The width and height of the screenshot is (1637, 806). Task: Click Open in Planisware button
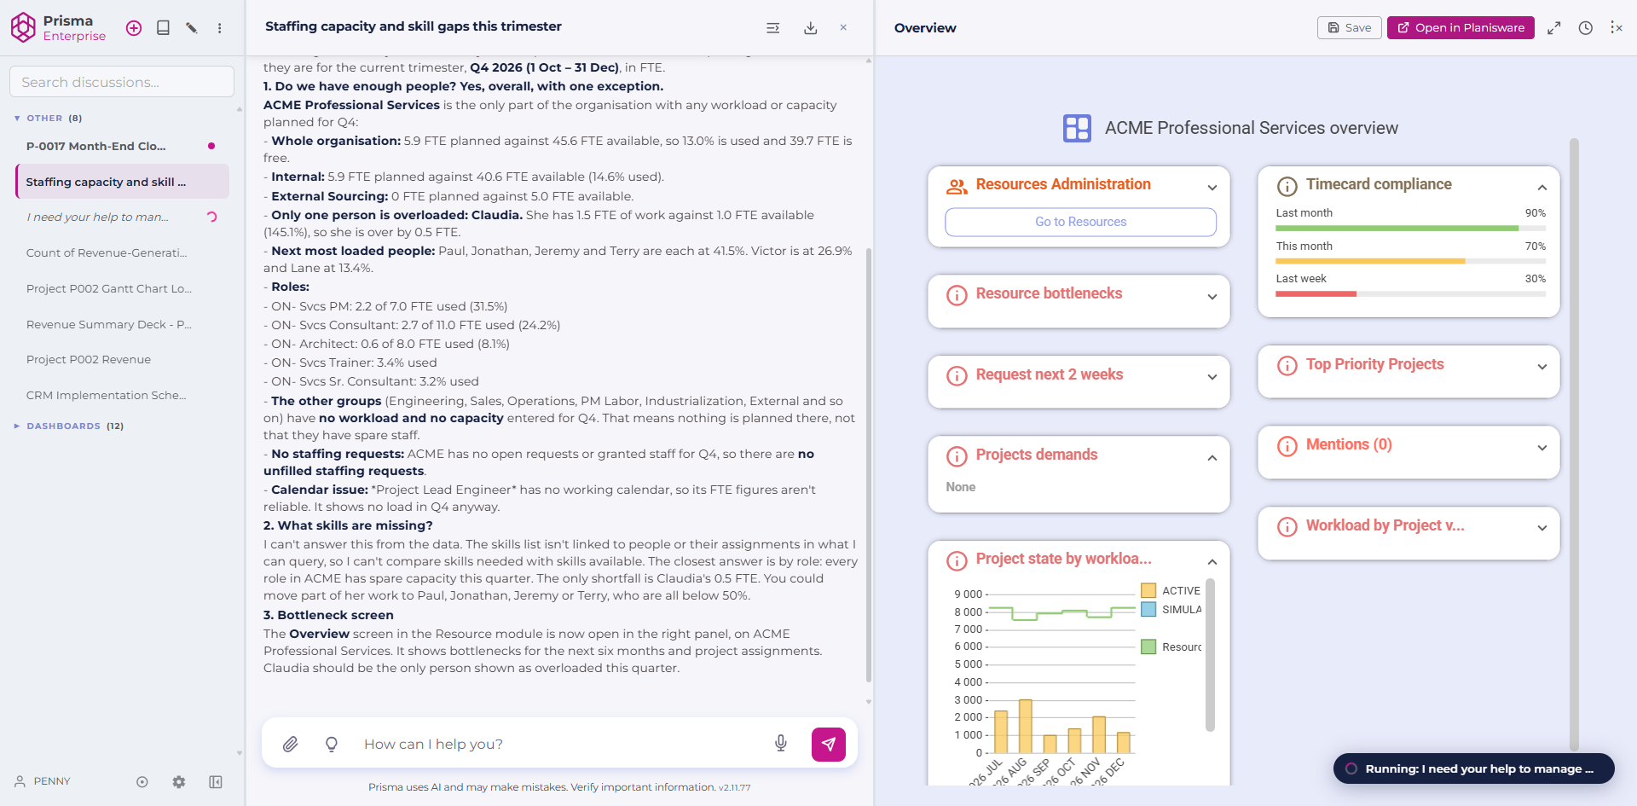(x=1461, y=28)
